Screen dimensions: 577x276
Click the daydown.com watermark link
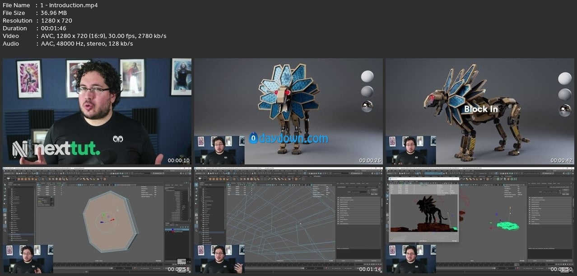[x=293, y=138]
